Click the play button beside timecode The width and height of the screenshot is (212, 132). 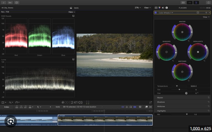click(x=63, y=102)
